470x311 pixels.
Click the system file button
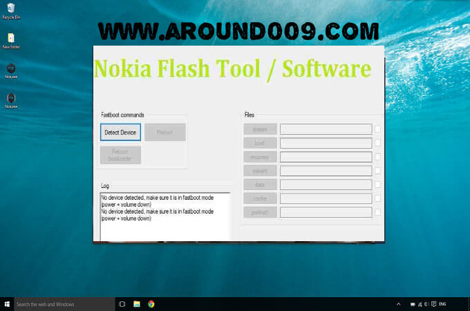[260, 129]
